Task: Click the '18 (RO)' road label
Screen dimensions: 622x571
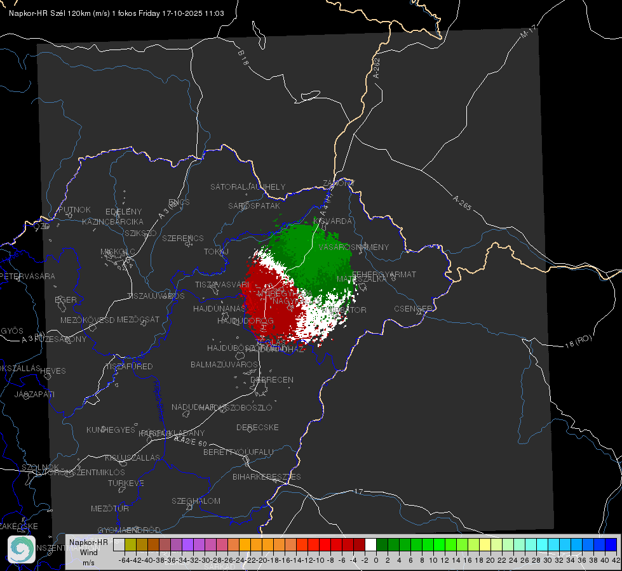Action: (x=578, y=341)
